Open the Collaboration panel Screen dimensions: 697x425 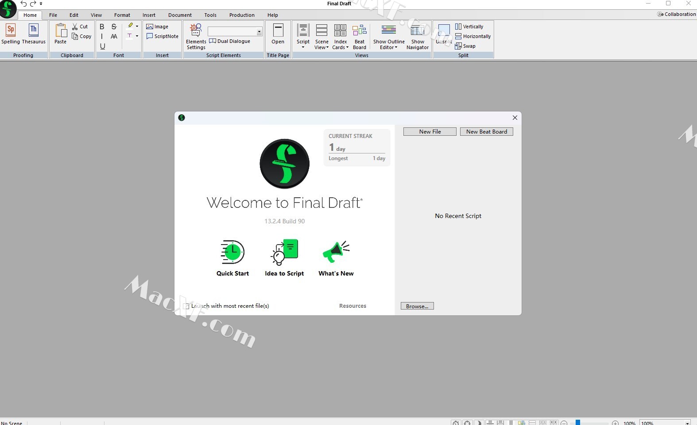point(677,14)
